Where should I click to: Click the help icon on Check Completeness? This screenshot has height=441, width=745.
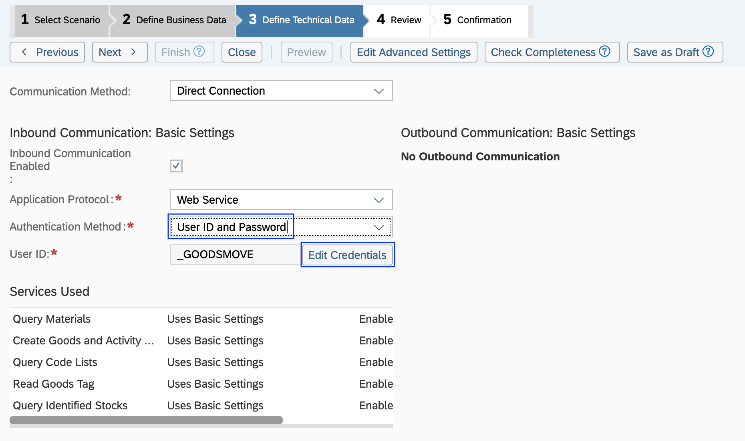point(605,52)
